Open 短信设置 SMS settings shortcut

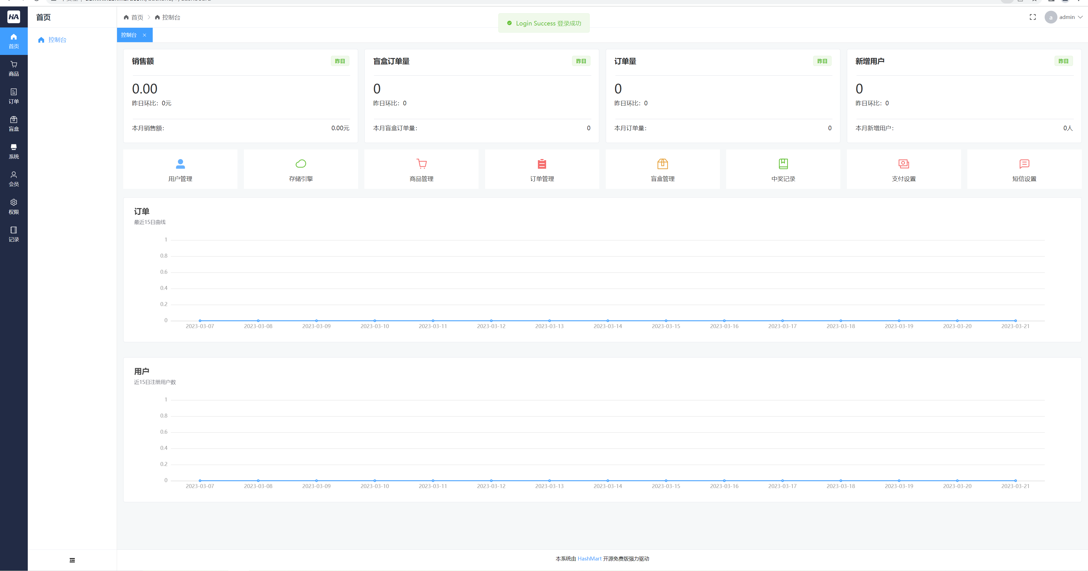click(x=1024, y=170)
